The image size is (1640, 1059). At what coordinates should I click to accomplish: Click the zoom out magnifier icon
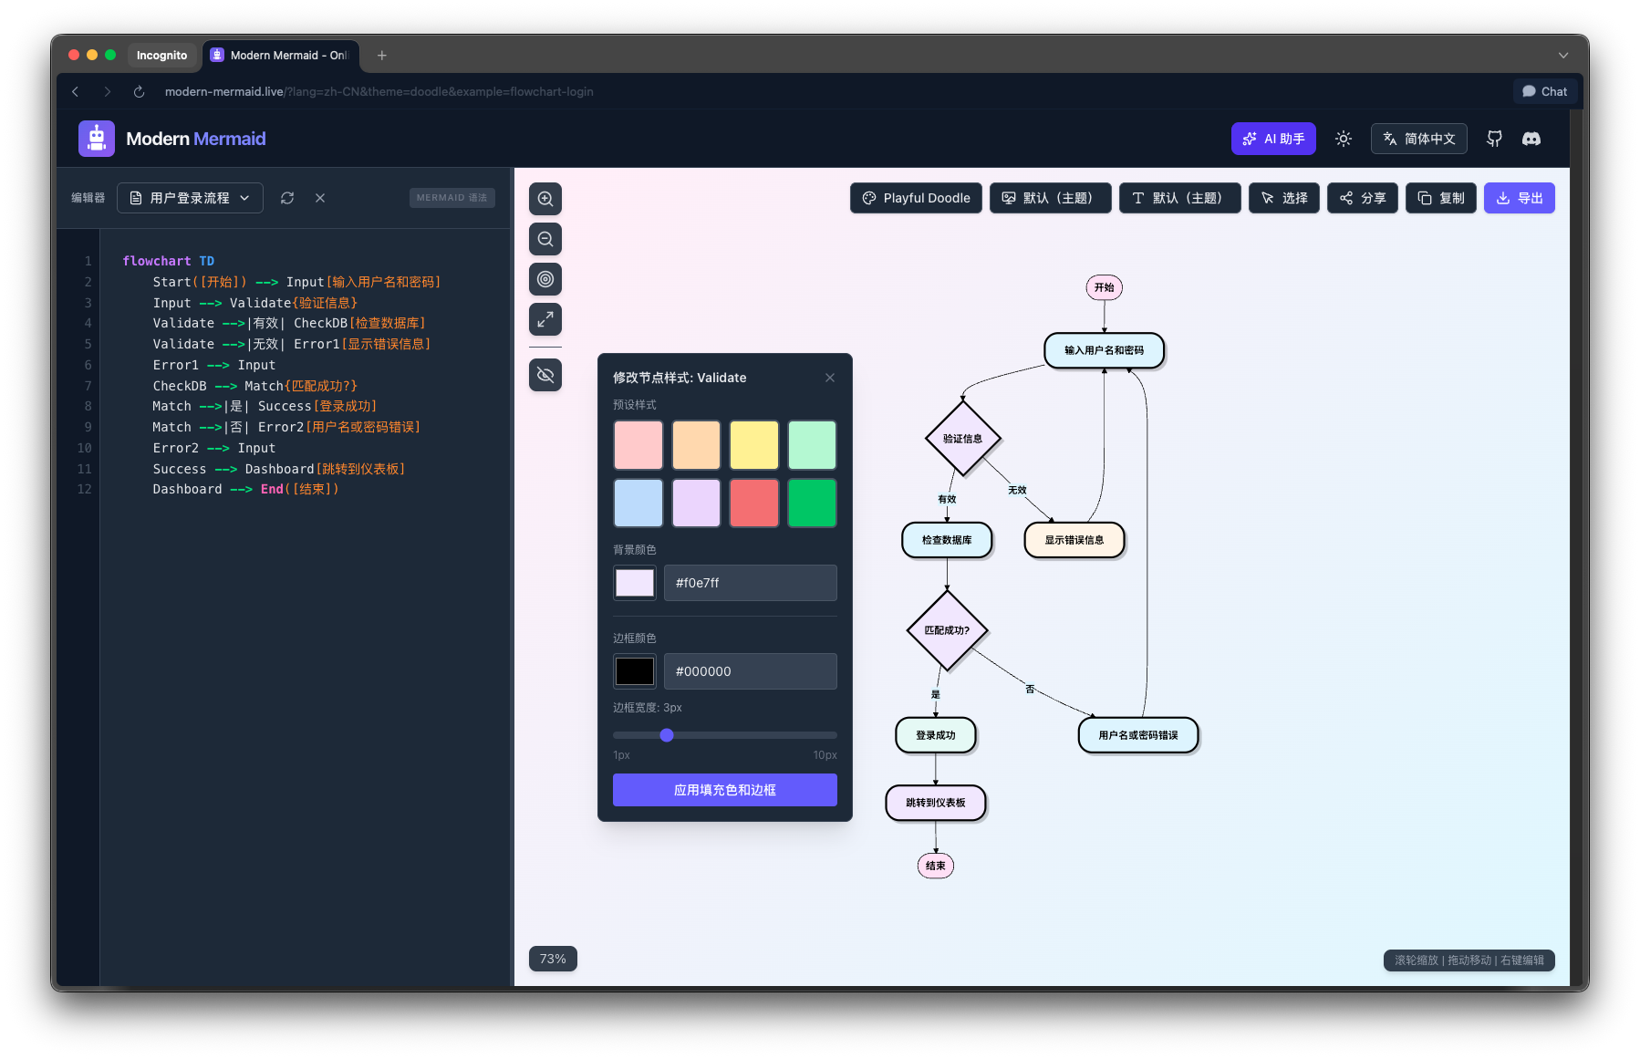point(545,239)
